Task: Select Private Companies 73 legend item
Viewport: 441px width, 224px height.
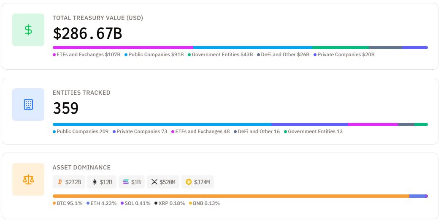Action: [140, 131]
